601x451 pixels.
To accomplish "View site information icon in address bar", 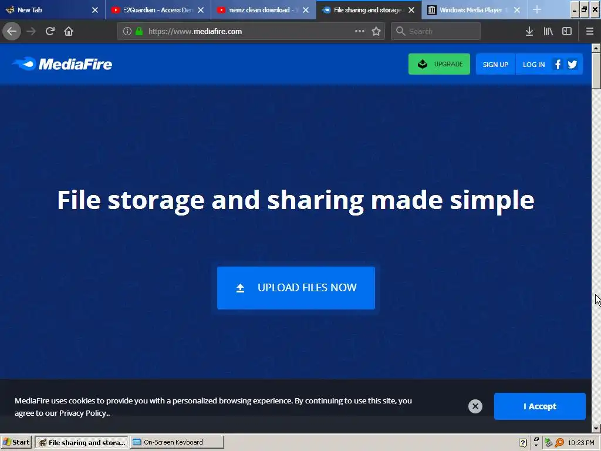I will [x=127, y=31].
